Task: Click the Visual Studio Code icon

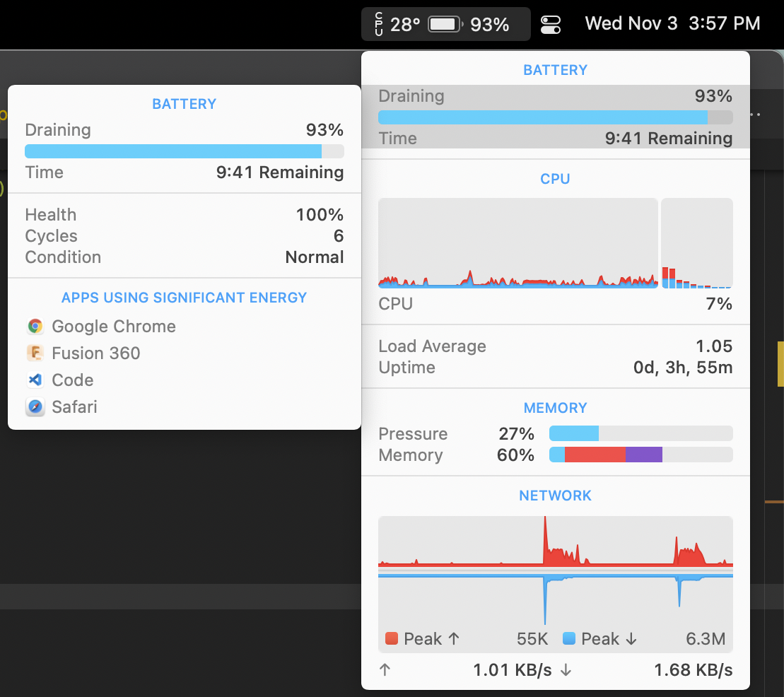Action: tap(35, 380)
